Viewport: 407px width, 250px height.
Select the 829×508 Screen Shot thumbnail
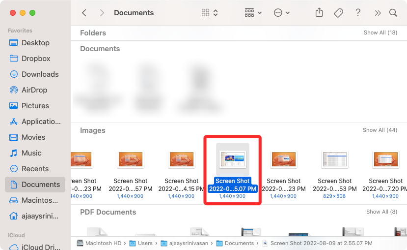click(x=334, y=159)
